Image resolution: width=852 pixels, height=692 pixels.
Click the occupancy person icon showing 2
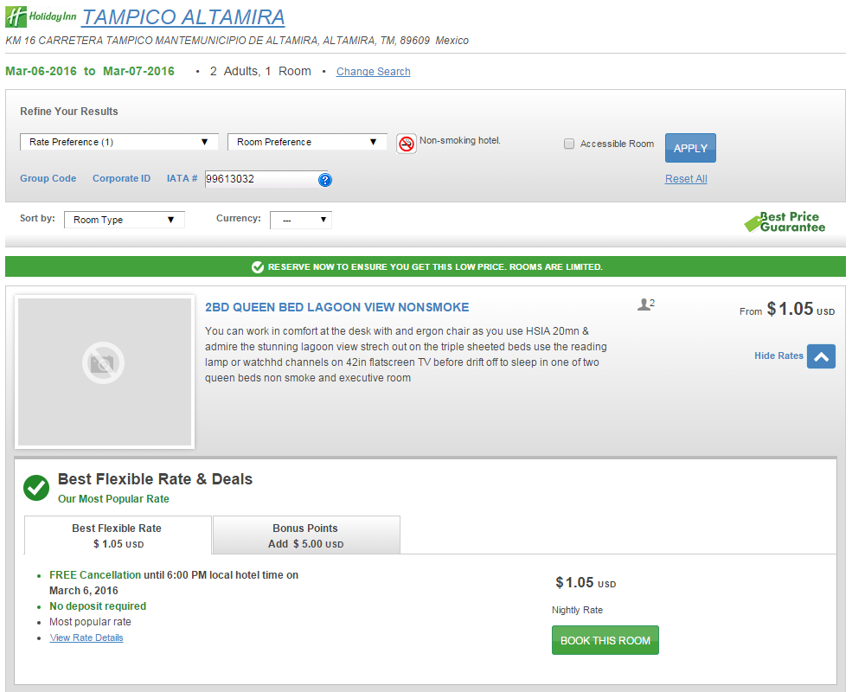[645, 304]
